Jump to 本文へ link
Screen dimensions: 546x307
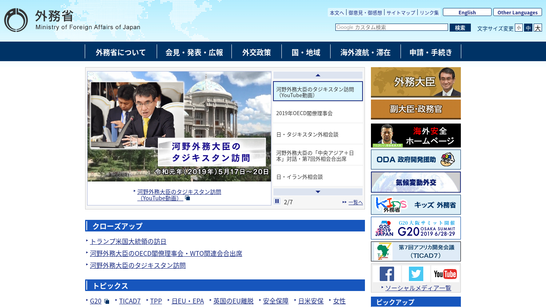(x=337, y=12)
